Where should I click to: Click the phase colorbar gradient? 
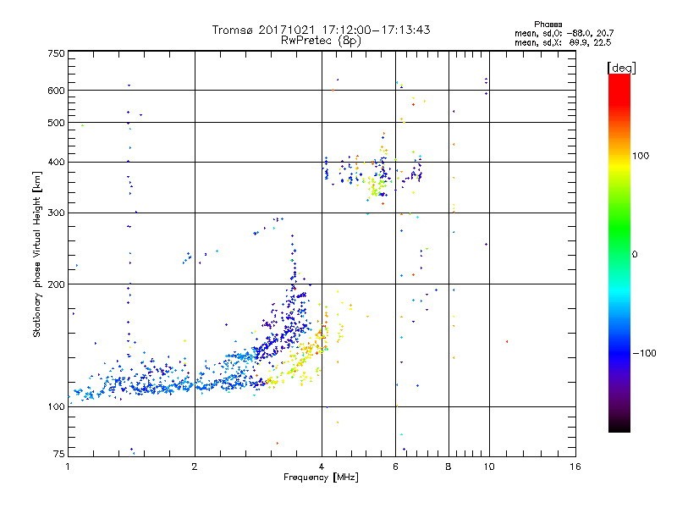[x=619, y=252]
